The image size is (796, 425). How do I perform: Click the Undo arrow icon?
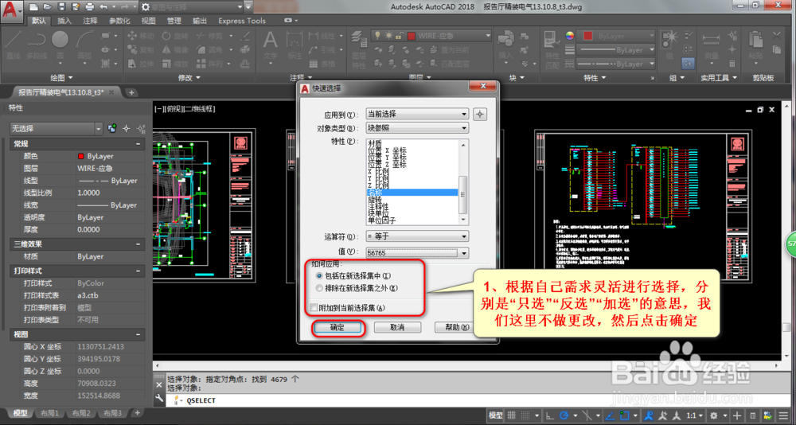(103, 7)
